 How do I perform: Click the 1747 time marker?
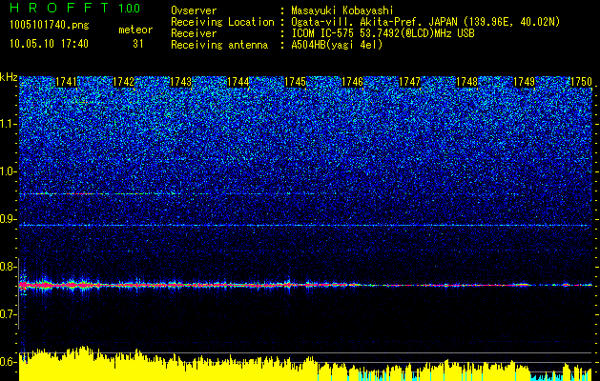410,82
